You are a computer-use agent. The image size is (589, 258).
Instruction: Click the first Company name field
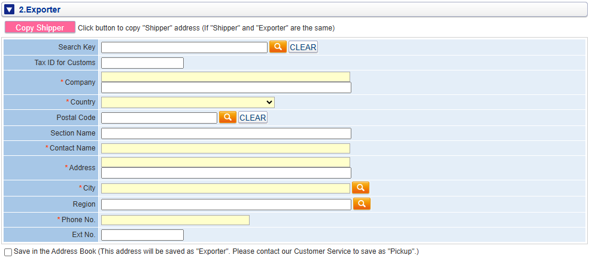point(226,77)
